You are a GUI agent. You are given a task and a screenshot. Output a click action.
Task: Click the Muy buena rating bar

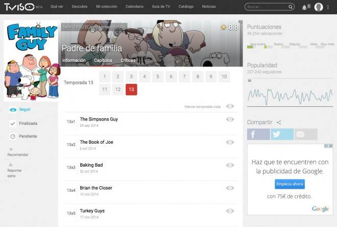click(x=251, y=47)
